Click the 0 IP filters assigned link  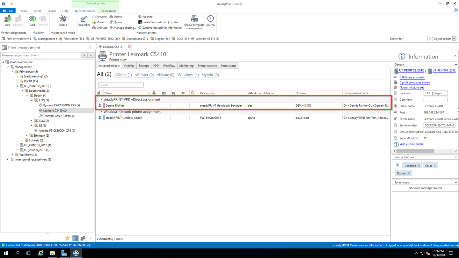coord(412,77)
